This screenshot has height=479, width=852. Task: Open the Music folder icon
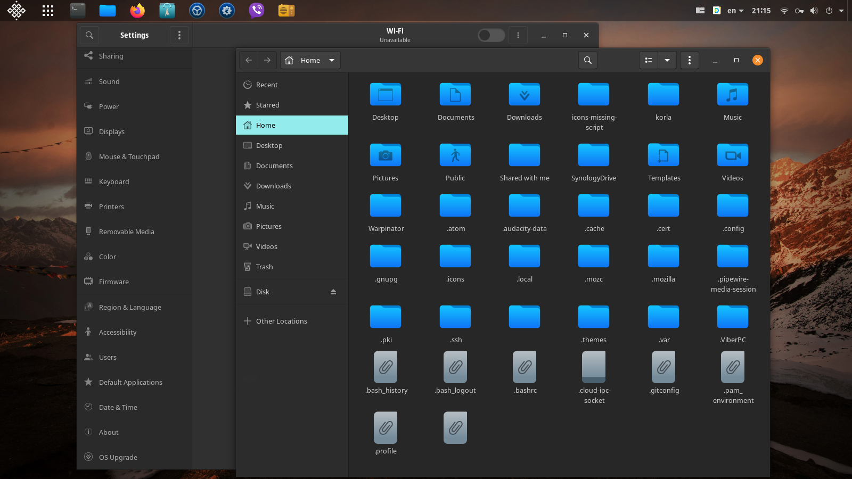pyautogui.click(x=732, y=96)
